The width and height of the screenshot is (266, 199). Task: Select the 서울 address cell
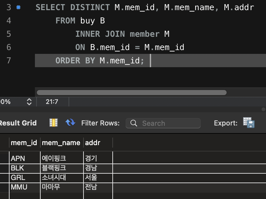(98, 178)
